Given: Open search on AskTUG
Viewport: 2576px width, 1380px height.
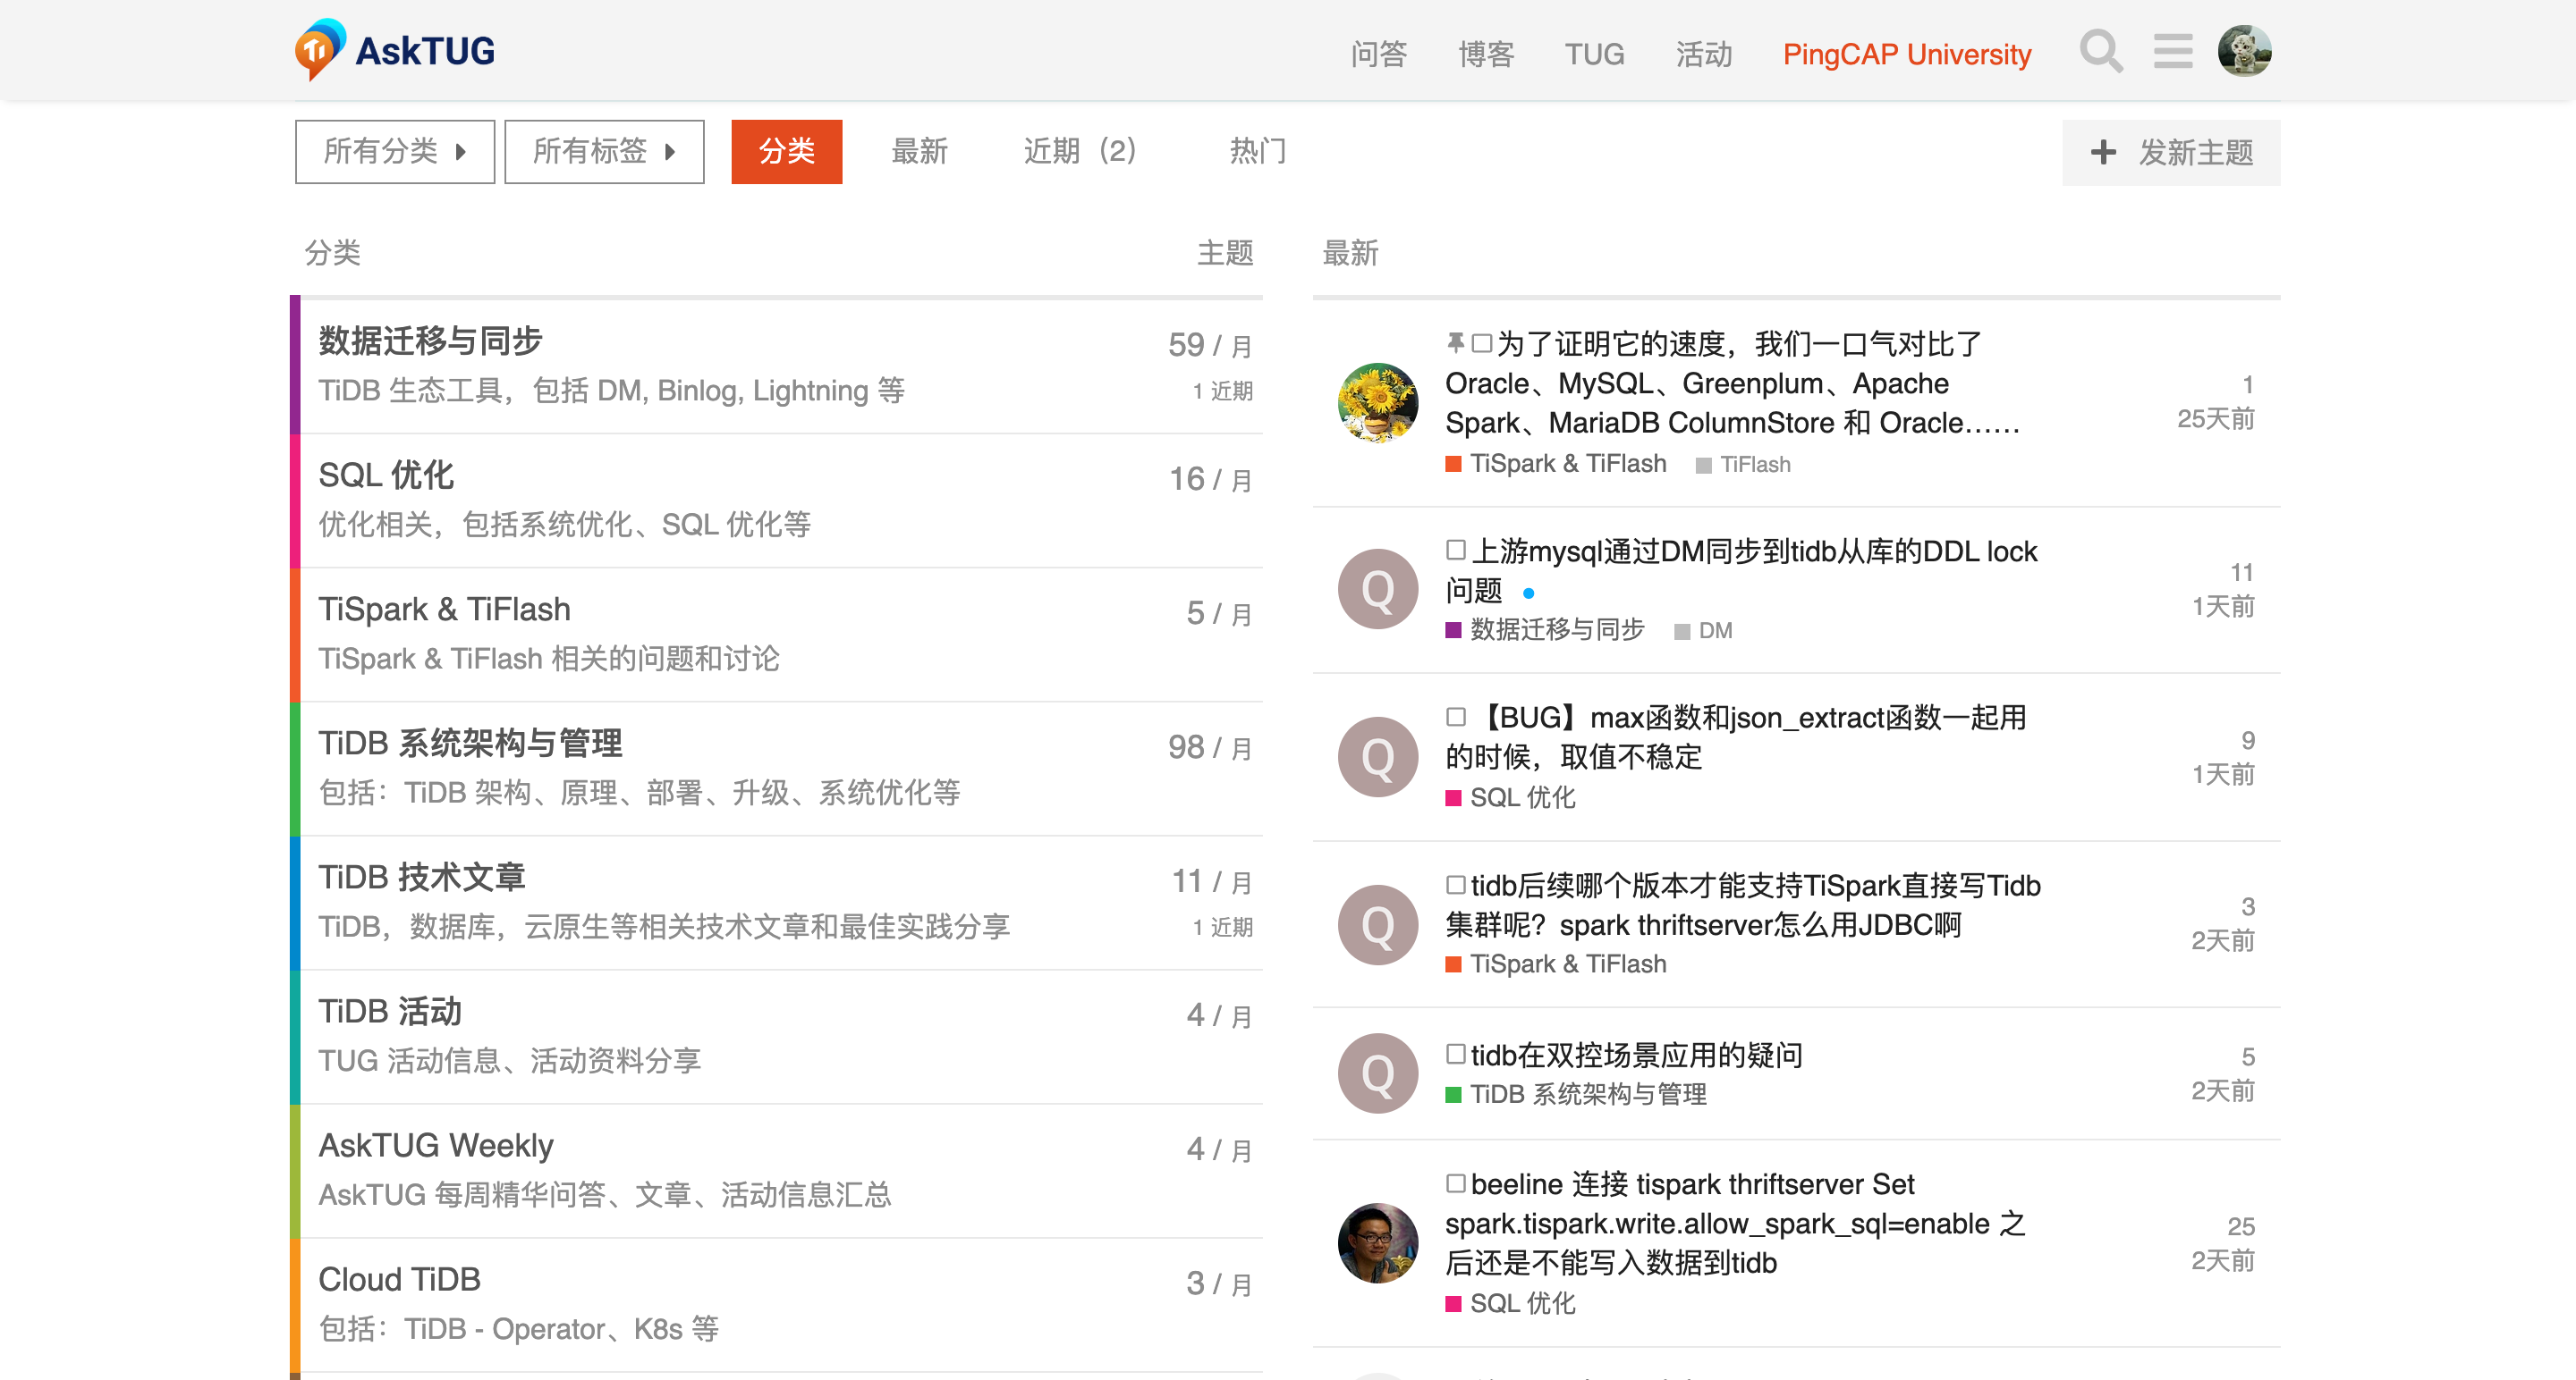Looking at the screenshot, I should pos(2100,52).
